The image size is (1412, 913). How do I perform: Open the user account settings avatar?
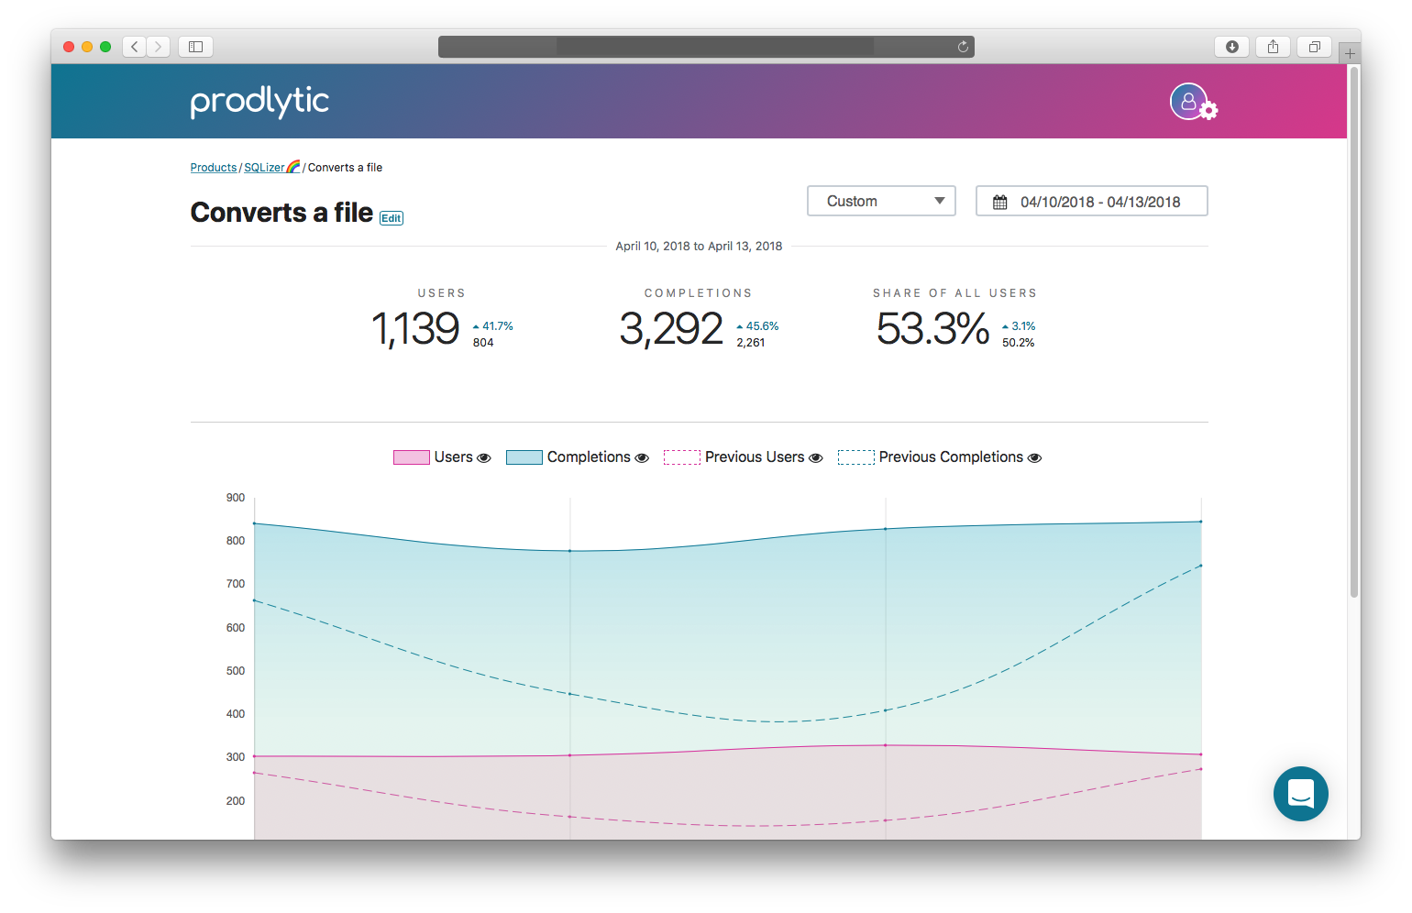(1192, 102)
